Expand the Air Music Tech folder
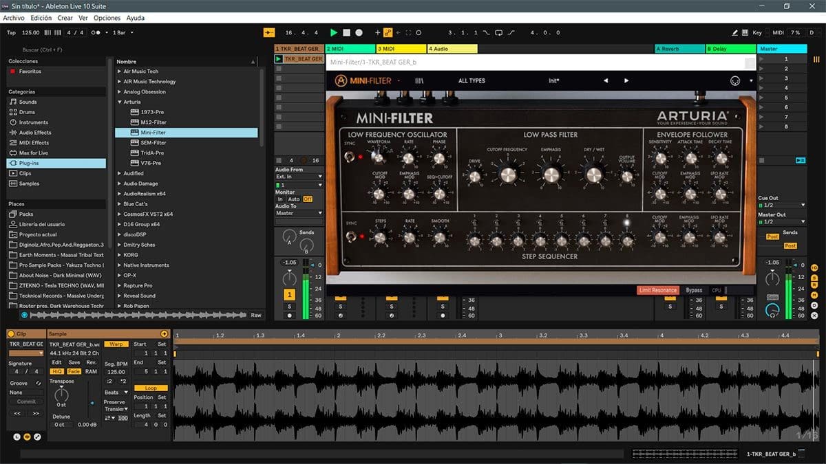This screenshot has height=464, width=826. [x=119, y=71]
